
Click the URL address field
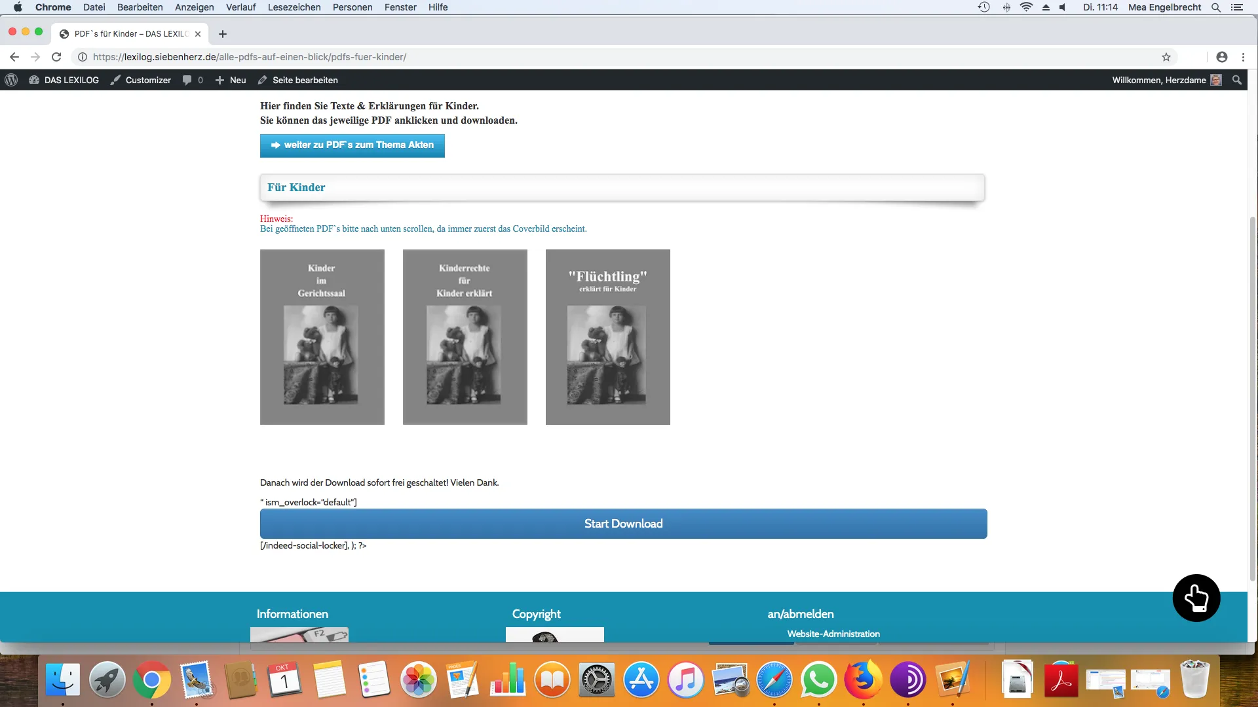622,57
